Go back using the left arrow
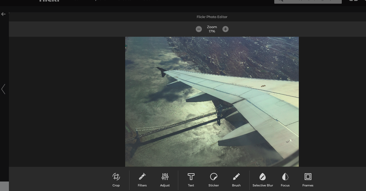The height and width of the screenshot is (191, 366). click(3, 14)
